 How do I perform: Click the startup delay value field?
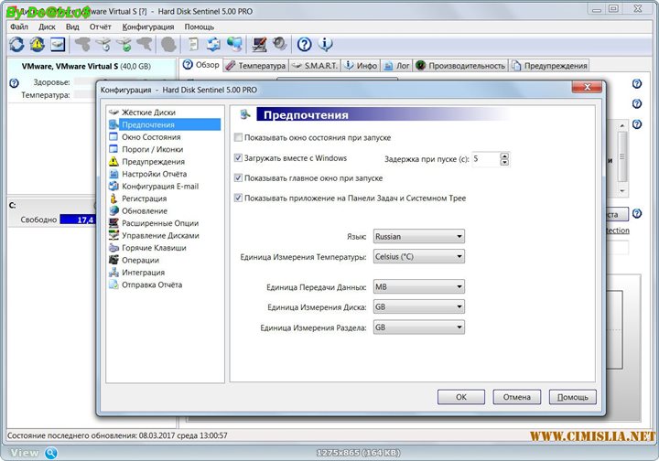[485, 159]
